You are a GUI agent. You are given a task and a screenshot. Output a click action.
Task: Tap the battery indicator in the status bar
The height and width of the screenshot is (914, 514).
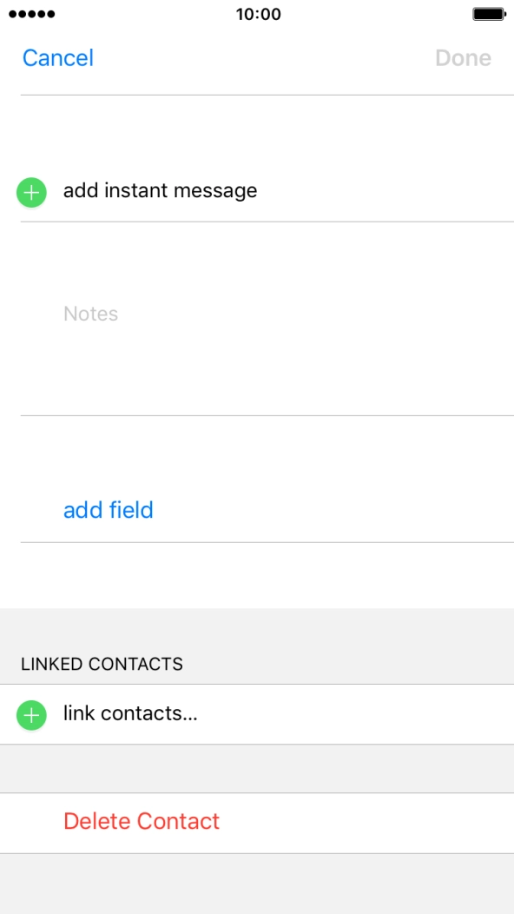[491, 14]
